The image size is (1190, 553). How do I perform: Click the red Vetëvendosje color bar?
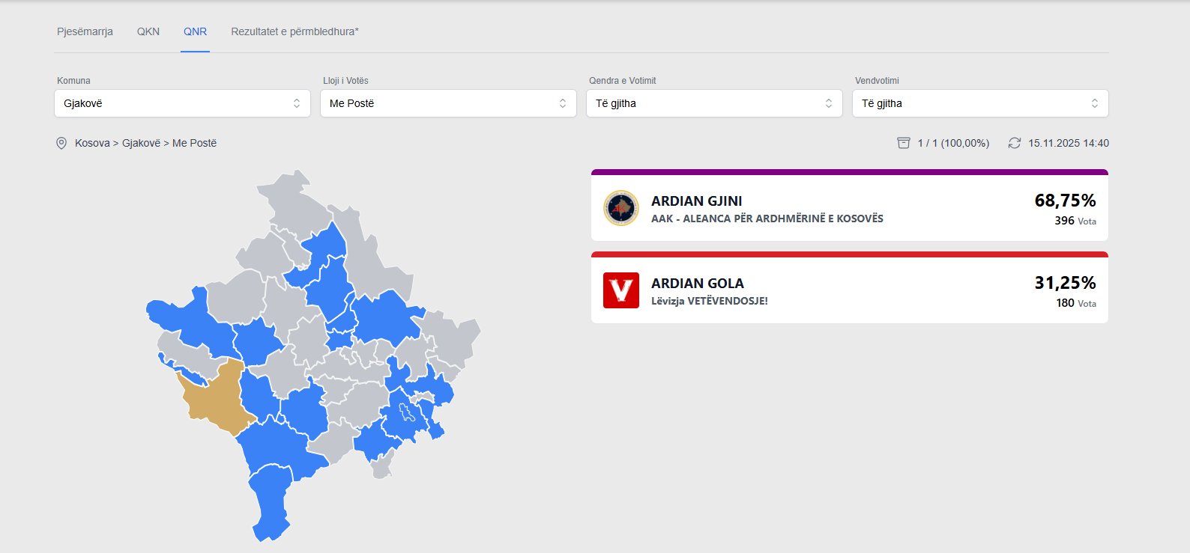849,254
